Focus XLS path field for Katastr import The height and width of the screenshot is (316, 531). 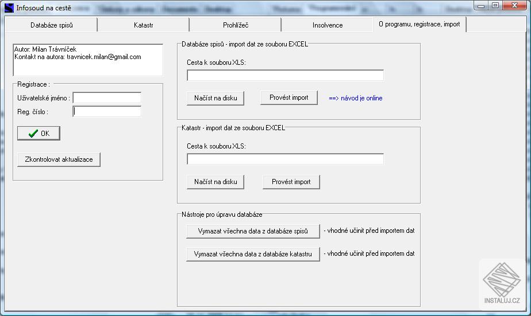coord(285,159)
